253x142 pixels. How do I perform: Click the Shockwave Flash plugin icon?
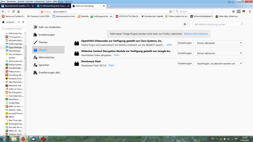[77, 64]
